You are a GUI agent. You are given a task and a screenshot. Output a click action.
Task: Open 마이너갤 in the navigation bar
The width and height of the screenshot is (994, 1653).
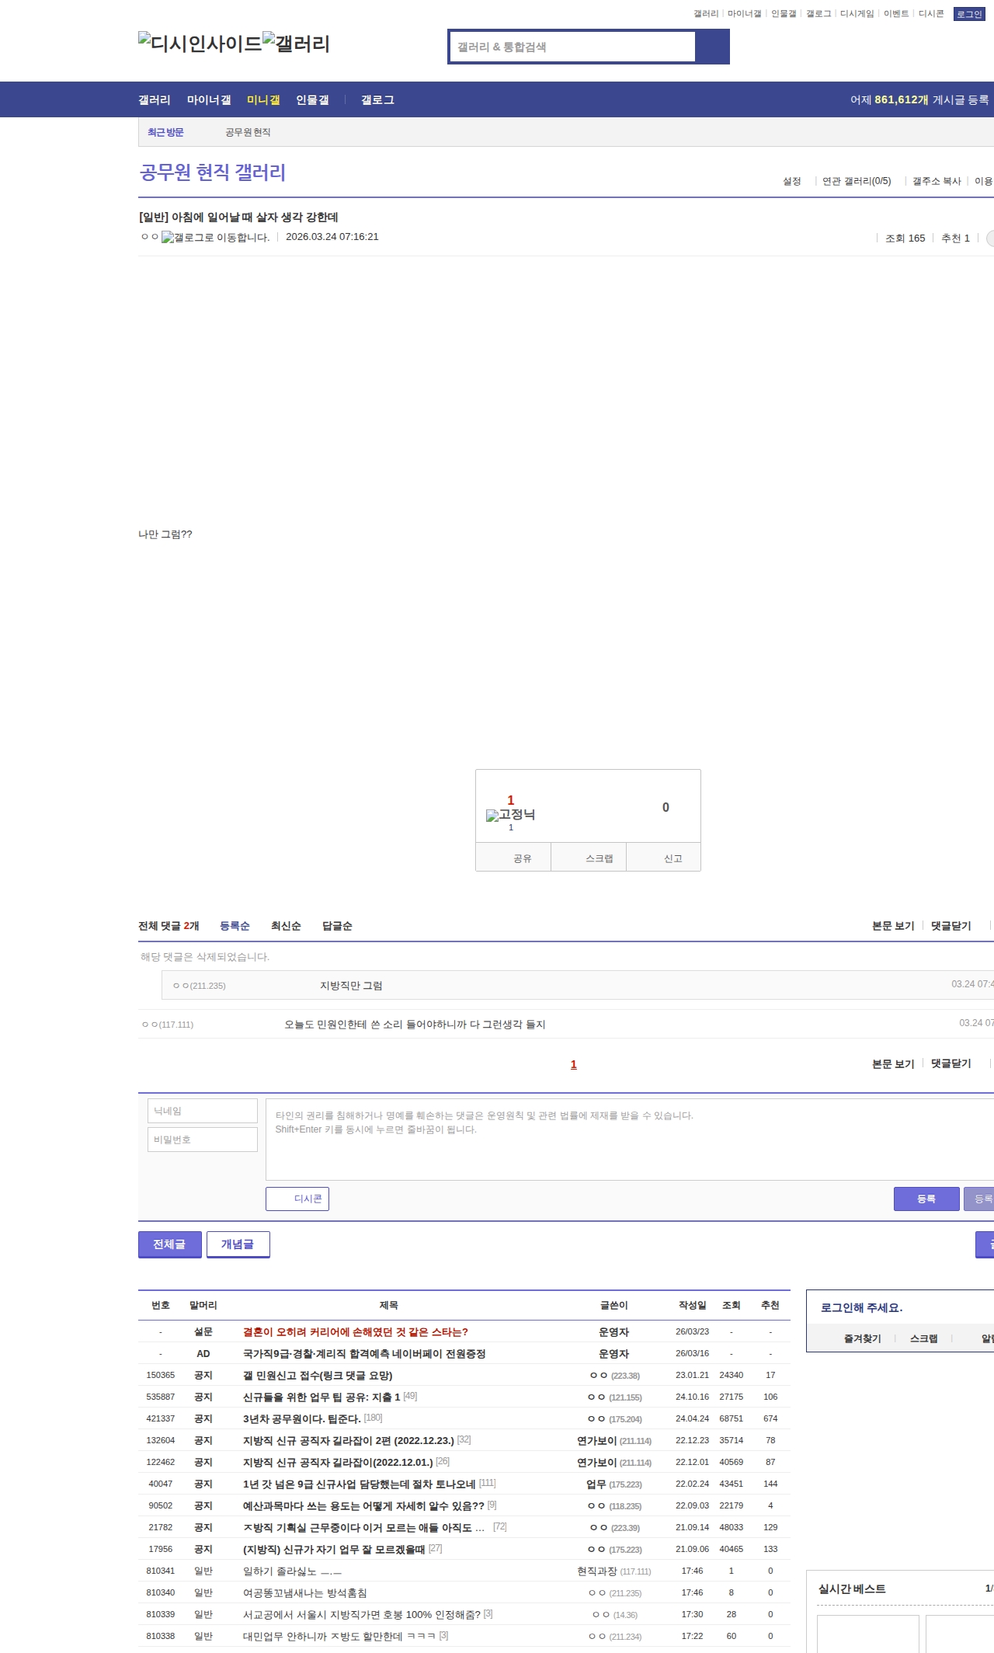click(209, 100)
